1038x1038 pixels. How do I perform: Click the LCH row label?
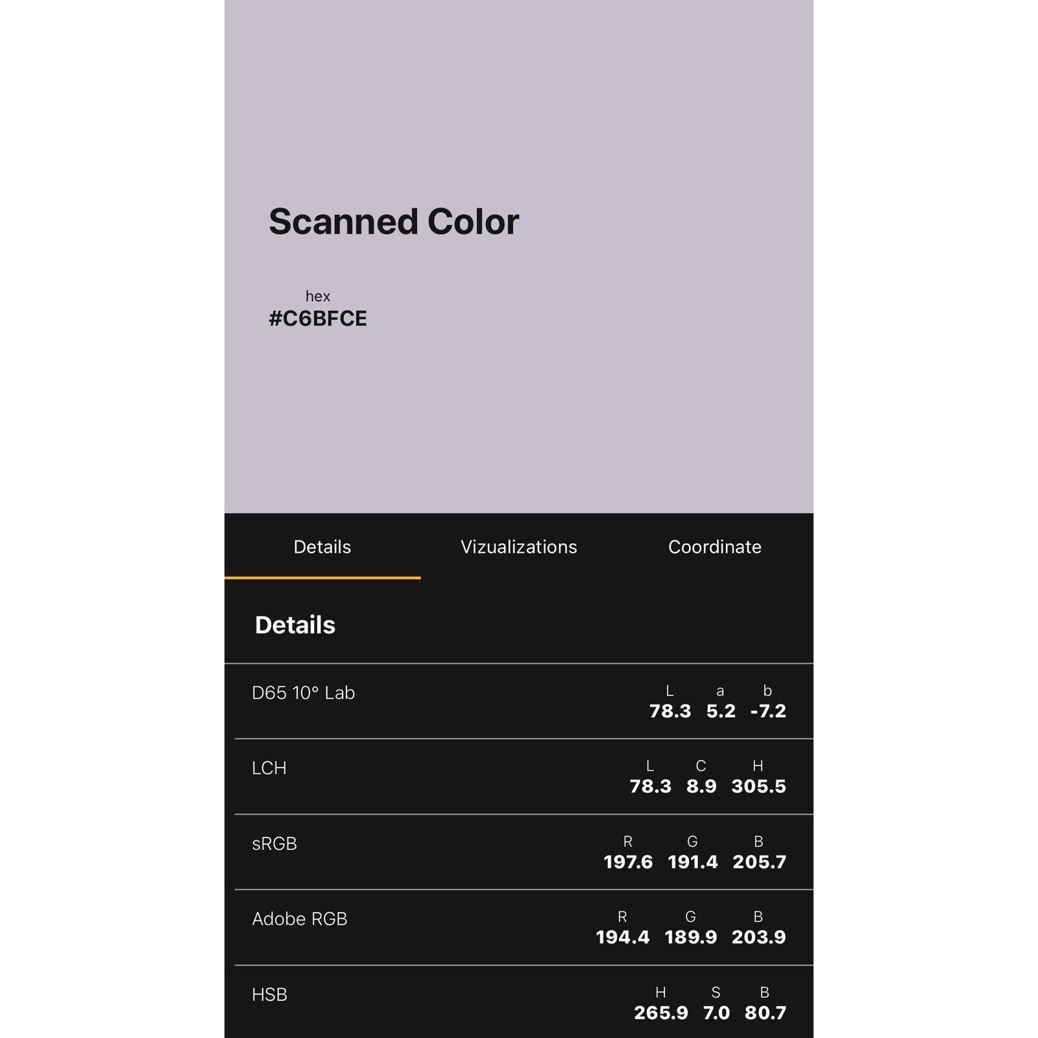(x=269, y=768)
